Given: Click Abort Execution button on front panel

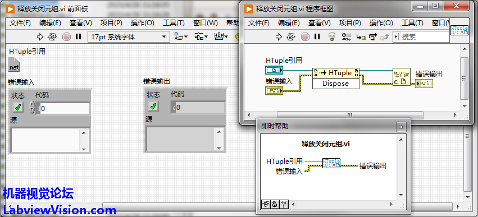Looking at the screenshot, I should (66, 37).
